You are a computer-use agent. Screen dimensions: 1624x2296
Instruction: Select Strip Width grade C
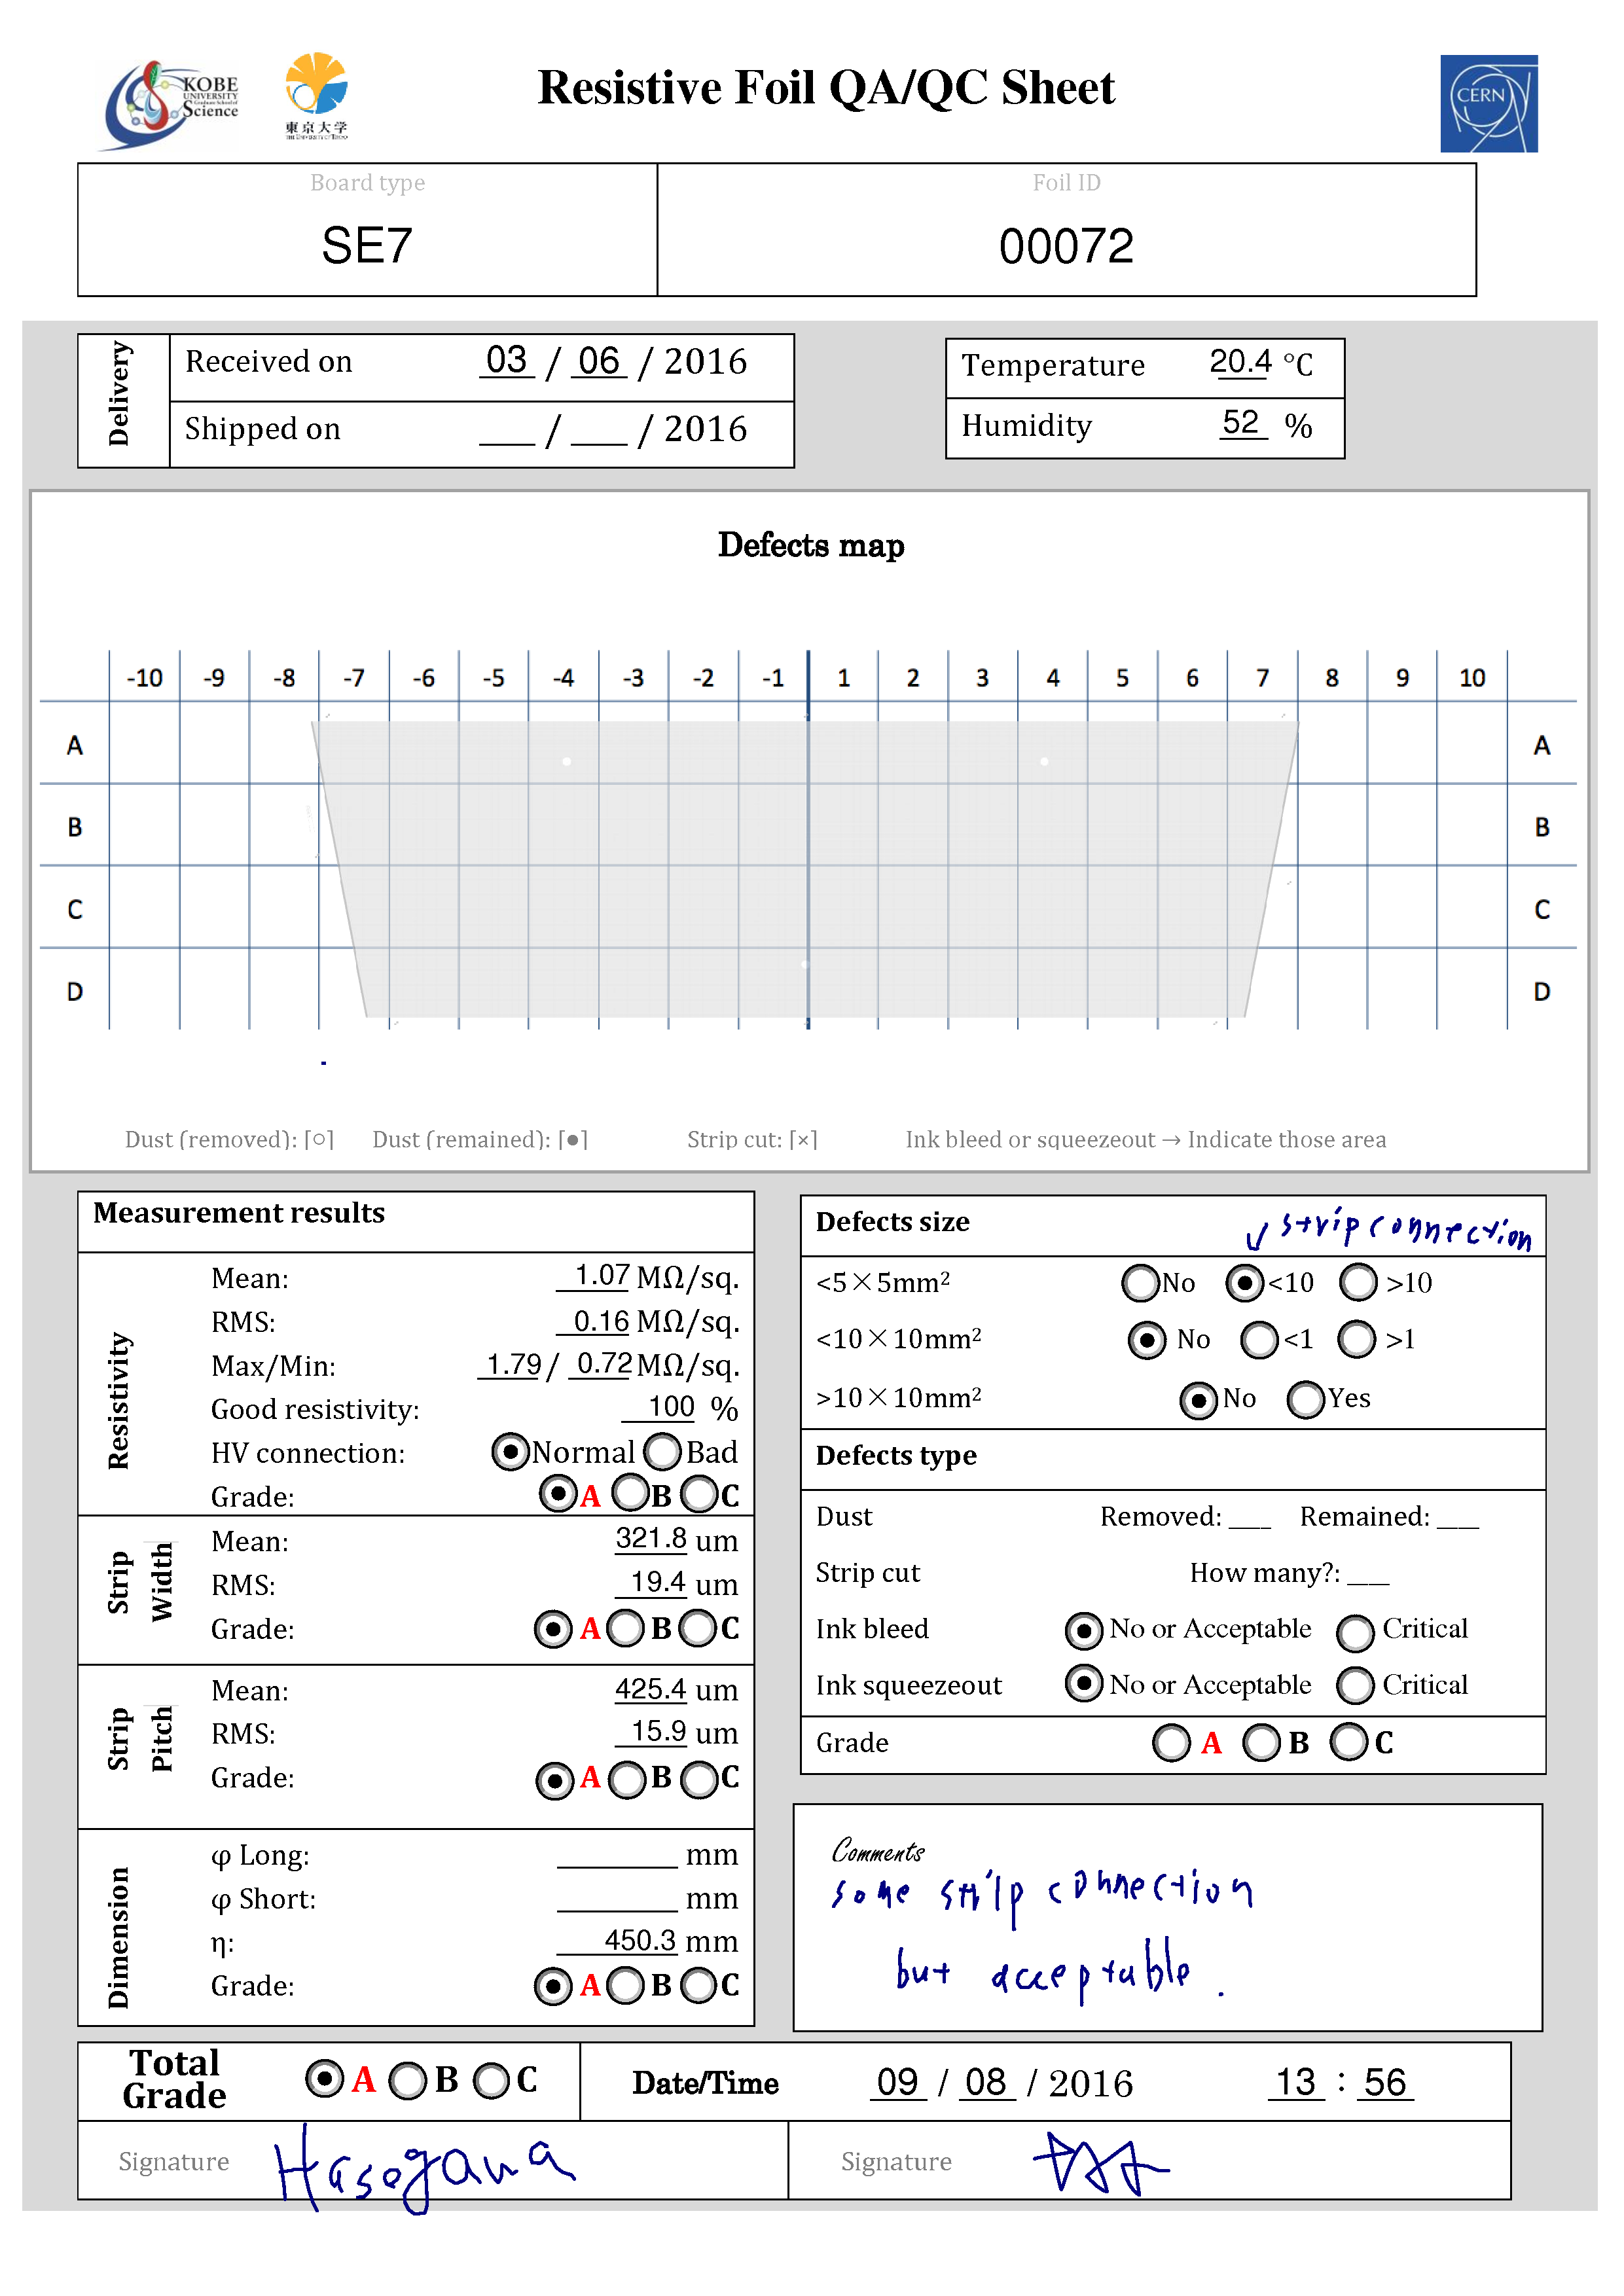coord(698,1629)
